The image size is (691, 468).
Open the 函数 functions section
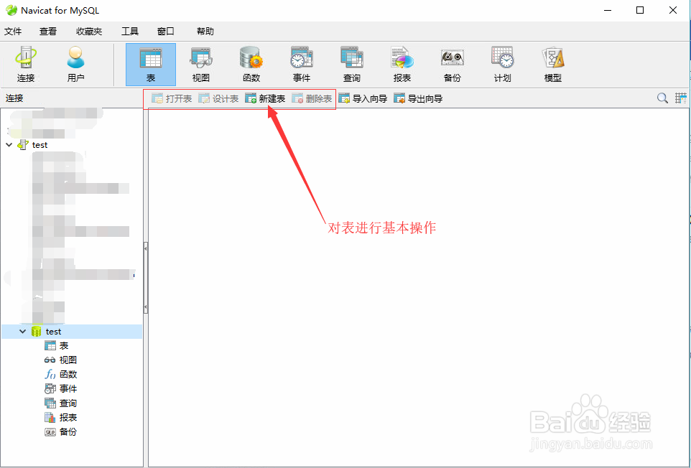[251, 65]
